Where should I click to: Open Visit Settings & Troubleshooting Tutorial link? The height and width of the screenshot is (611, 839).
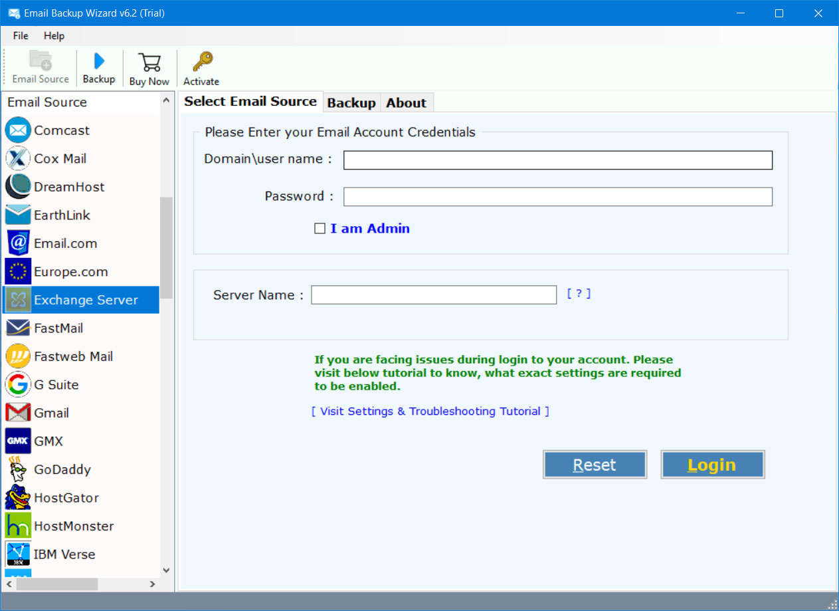(430, 412)
